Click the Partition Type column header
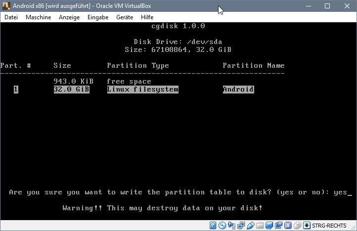357x231 pixels. tap(138, 66)
